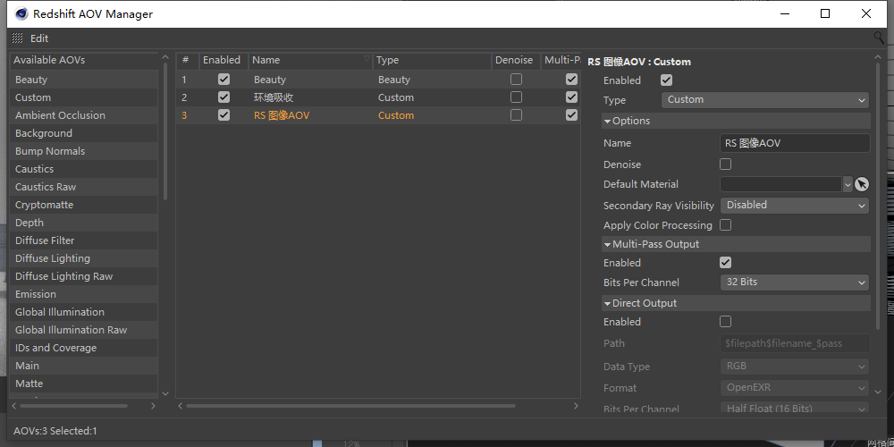Open Secondary Ray Visibility dropdown
Viewport: 894px width, 447px height.
[794, 206]
